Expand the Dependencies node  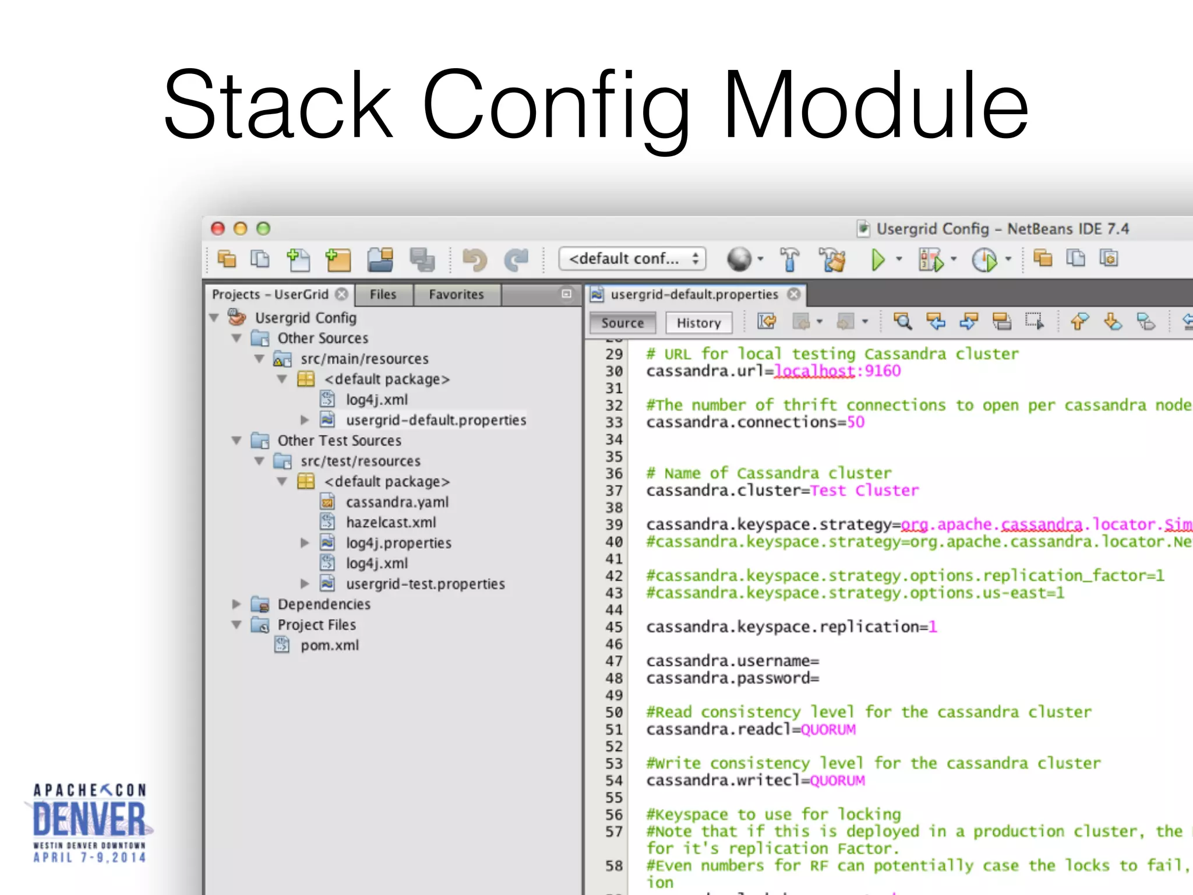[x=237, y=604]
